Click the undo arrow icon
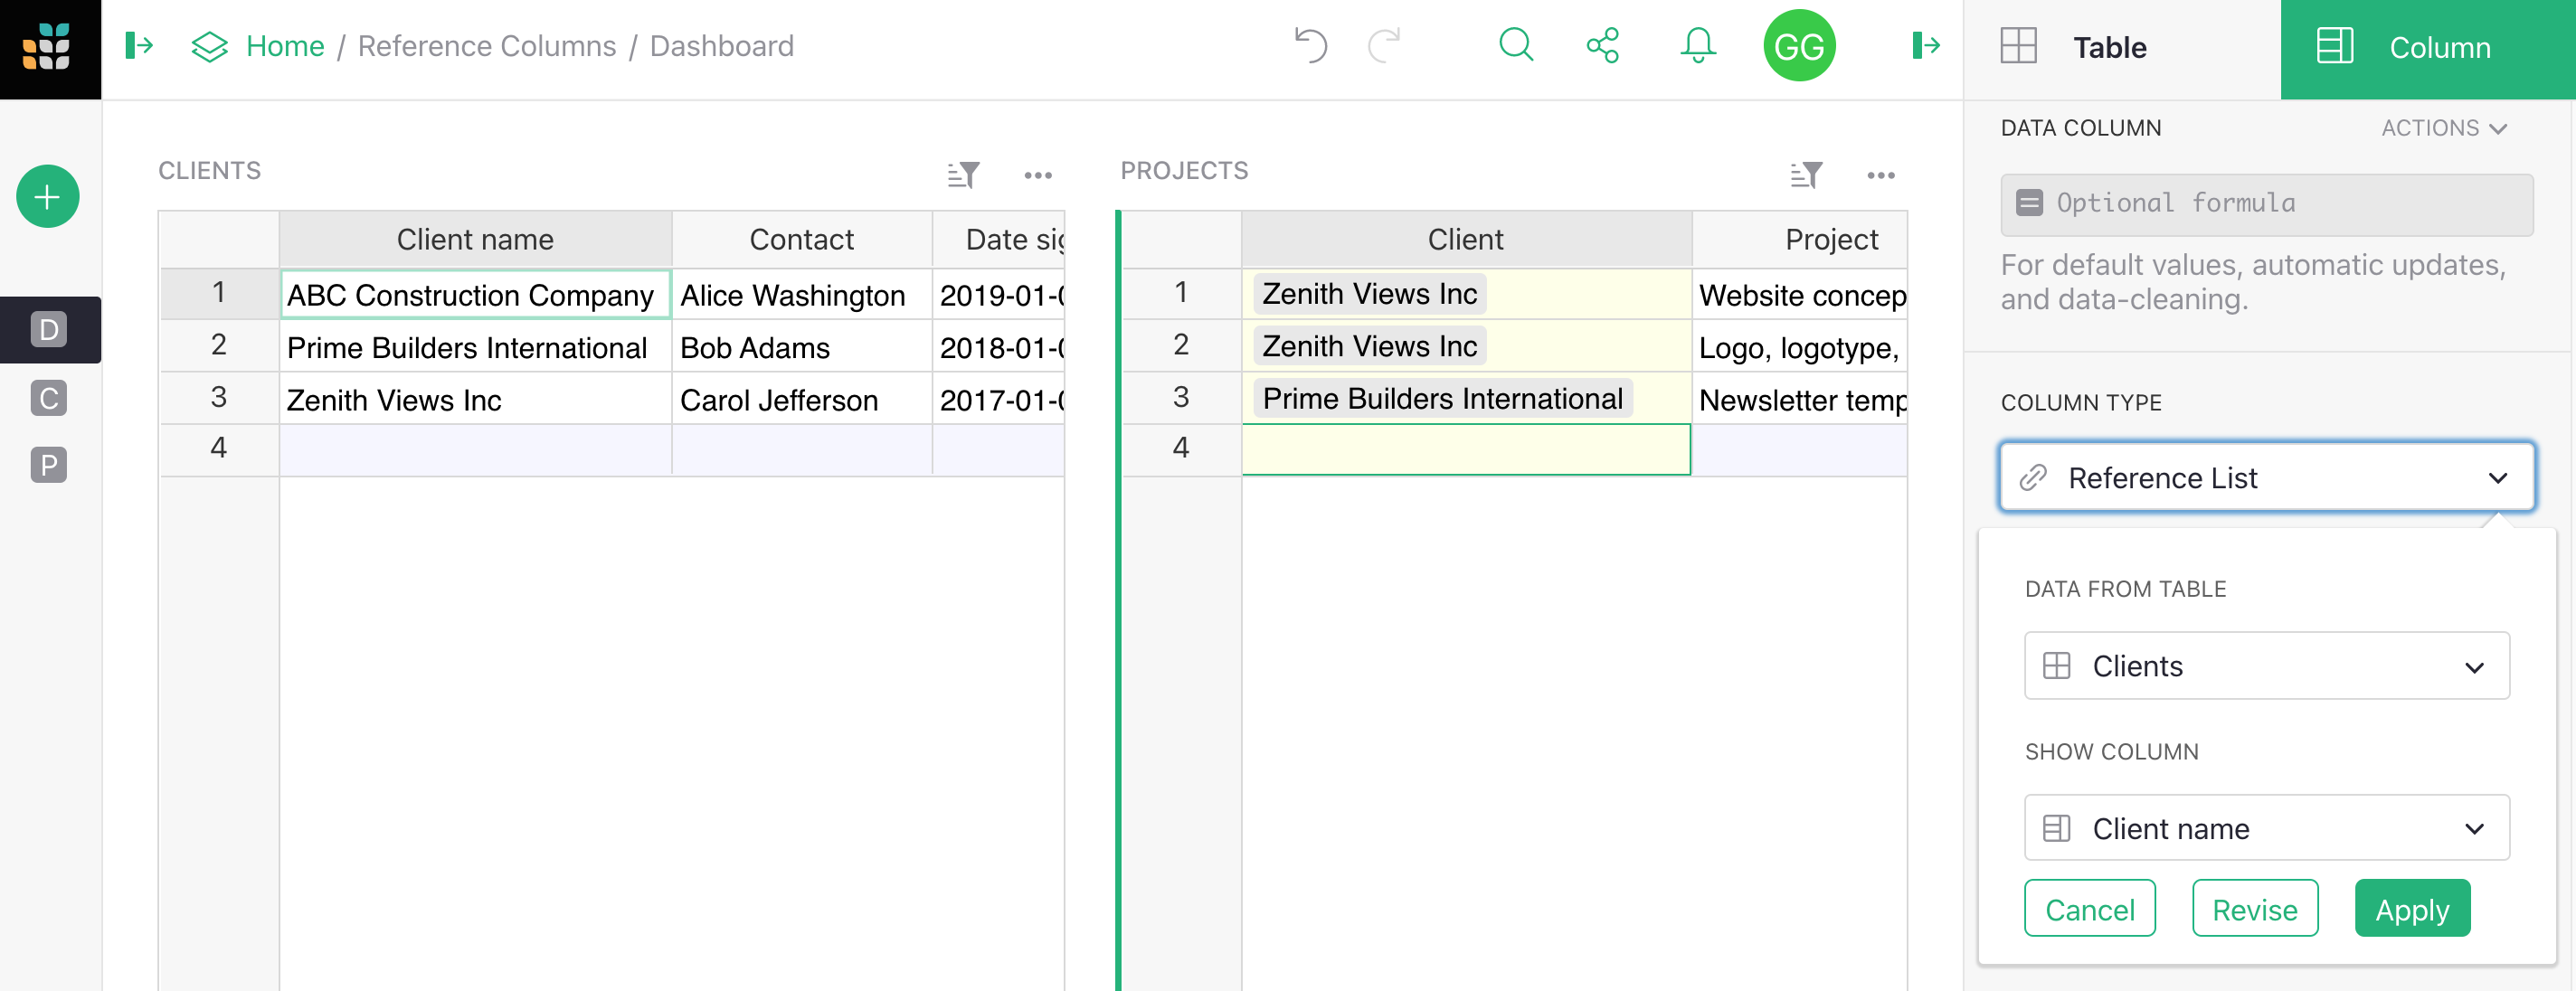2576x991 pixels. [1311, 44]
